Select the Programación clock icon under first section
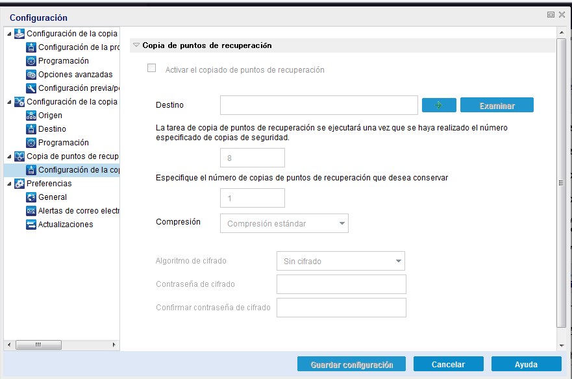 31,60
